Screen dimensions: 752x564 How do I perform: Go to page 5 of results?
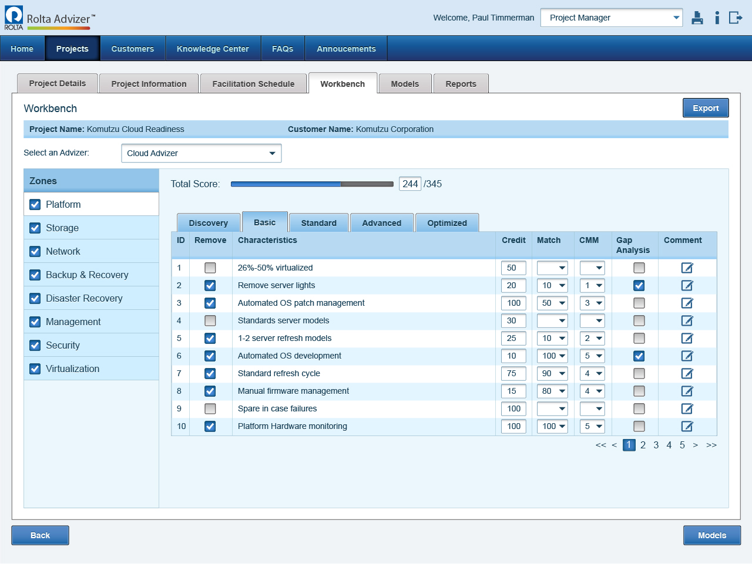click(682, 445)
